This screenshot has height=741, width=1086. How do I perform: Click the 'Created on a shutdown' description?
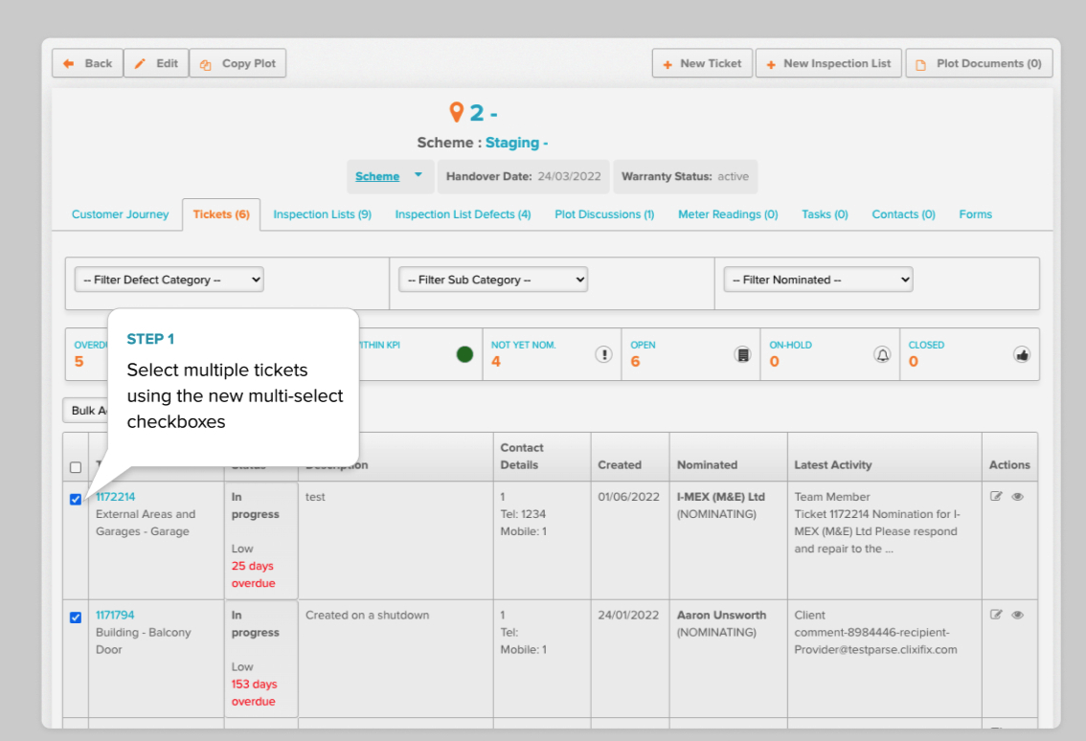[x=367, y=615]
